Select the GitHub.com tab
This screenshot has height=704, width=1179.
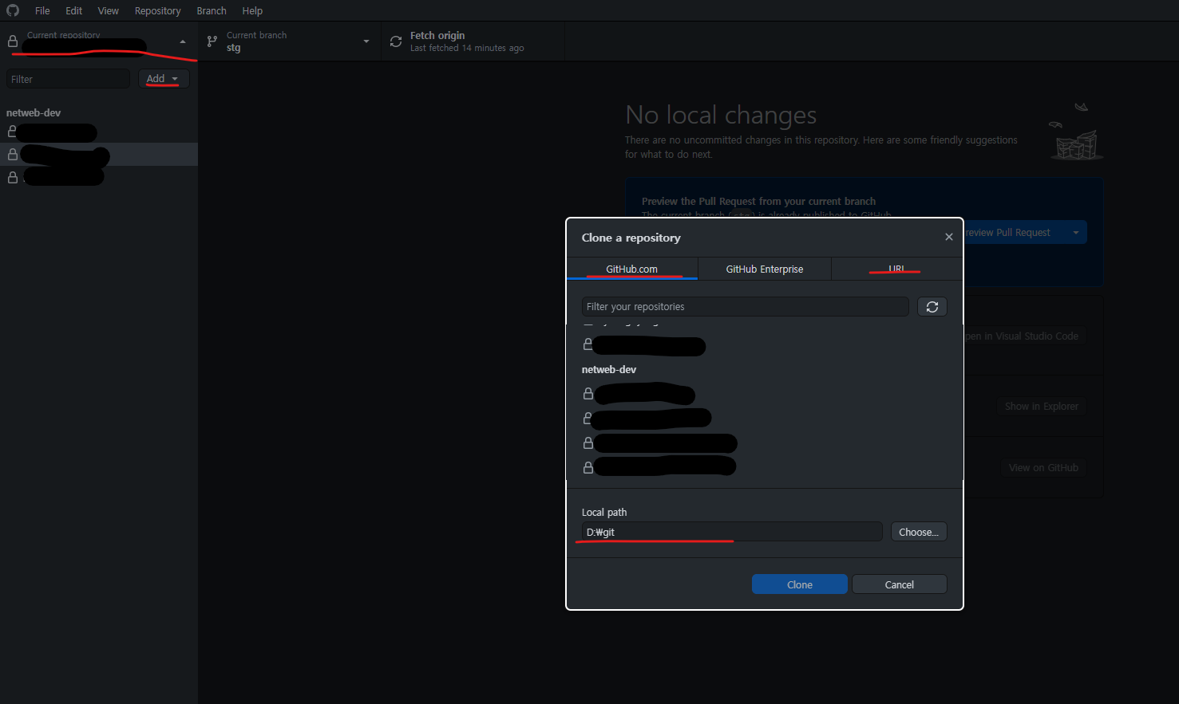tap(632, 269)
